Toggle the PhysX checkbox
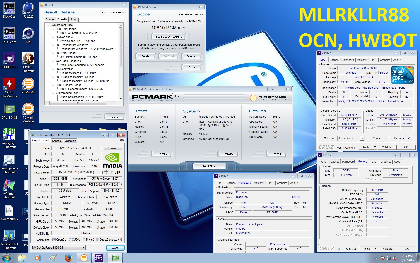Image resolution: width=420 pixels, height=263 pixels. [84, 240]
